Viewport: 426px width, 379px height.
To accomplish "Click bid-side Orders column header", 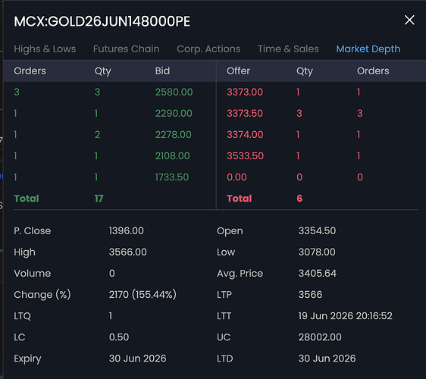I will (30, 71).
